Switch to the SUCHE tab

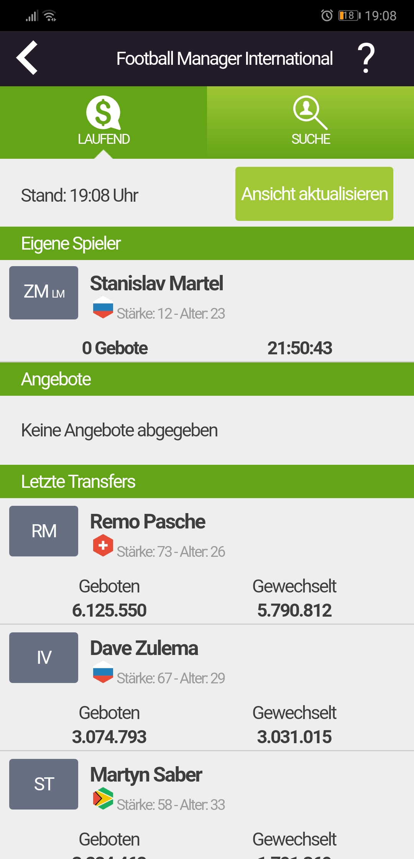coord(310,122)
